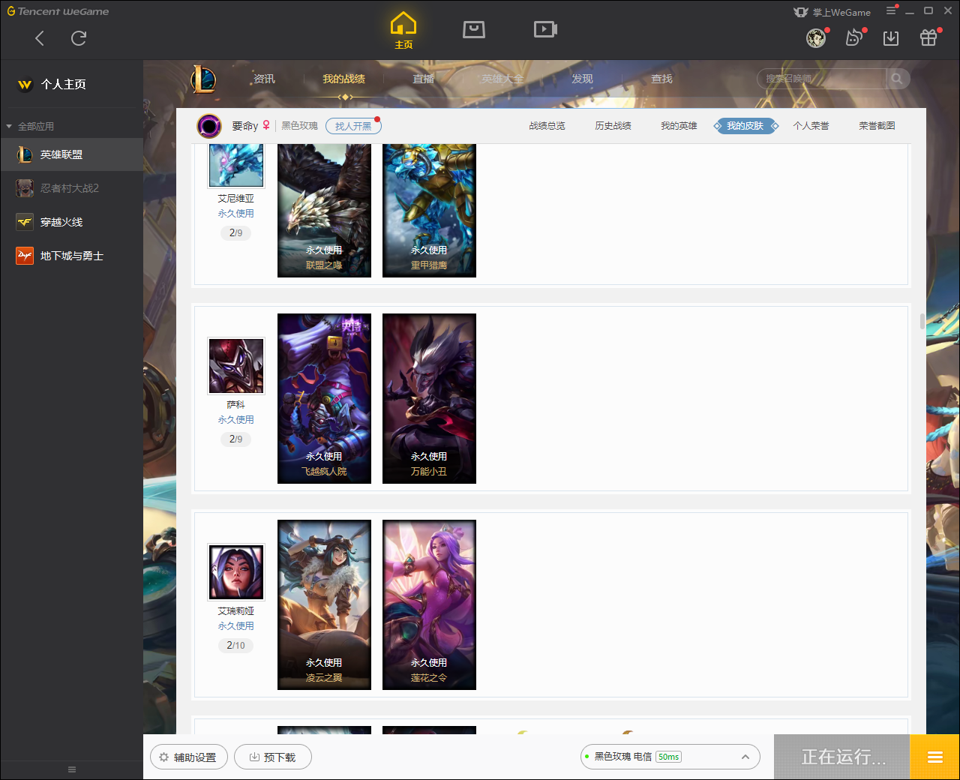This screenshot has width=960, height=780.
Task: Click the 重甲猎鹰 skin thumbnail
Action: [x=429, y=211]
